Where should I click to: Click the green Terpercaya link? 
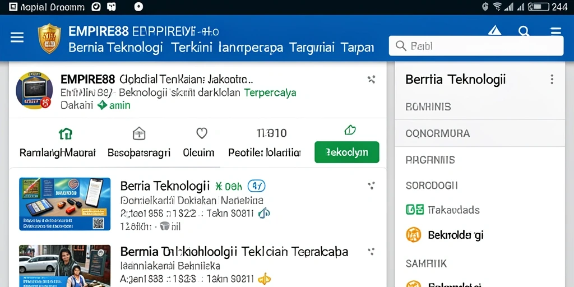[270, 92]
